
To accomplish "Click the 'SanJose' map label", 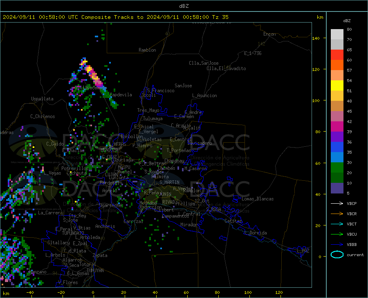I will (183, 86).
